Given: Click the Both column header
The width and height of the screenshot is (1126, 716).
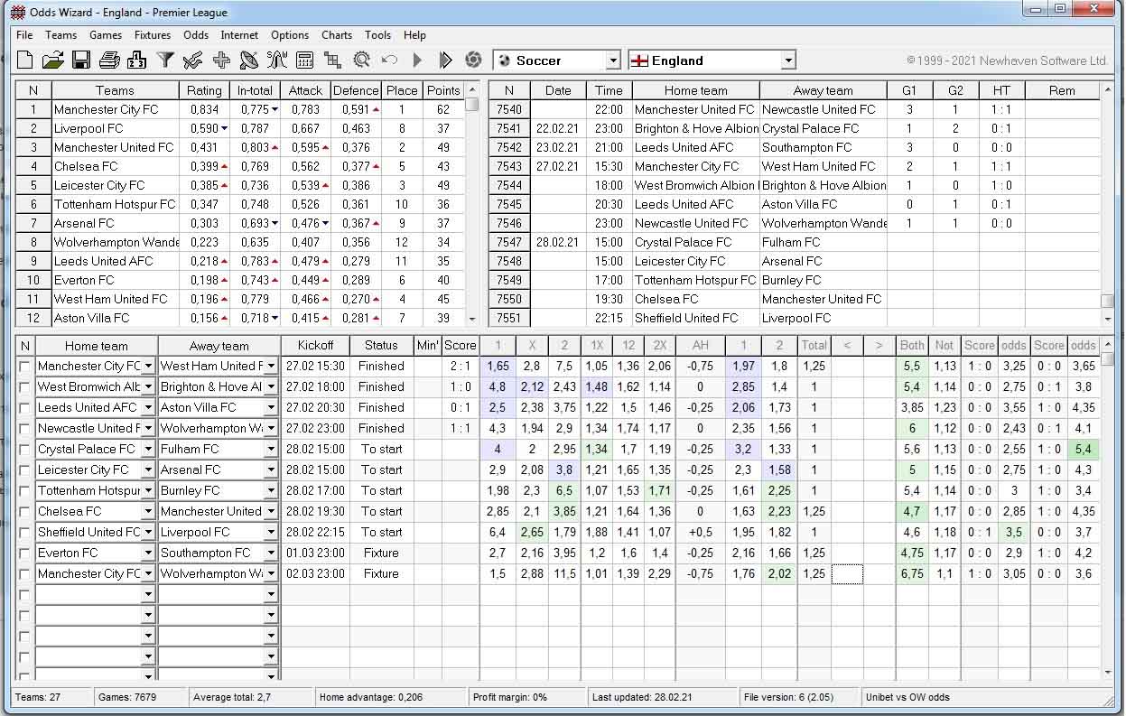Looking at the screenshot, I should (x=913, y=346).
